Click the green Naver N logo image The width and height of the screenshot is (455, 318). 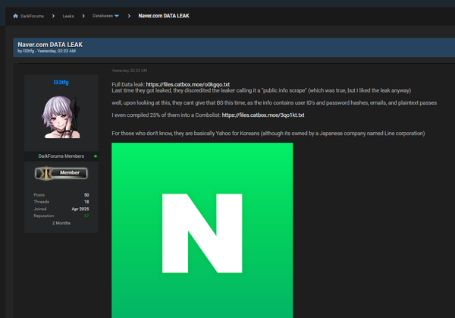click(x=202, y=230)
